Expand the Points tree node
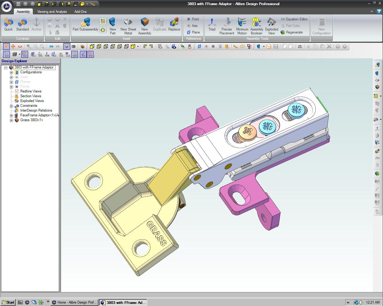Image resolution: width=383 pixels, height=306 pixels. [11, 87]
